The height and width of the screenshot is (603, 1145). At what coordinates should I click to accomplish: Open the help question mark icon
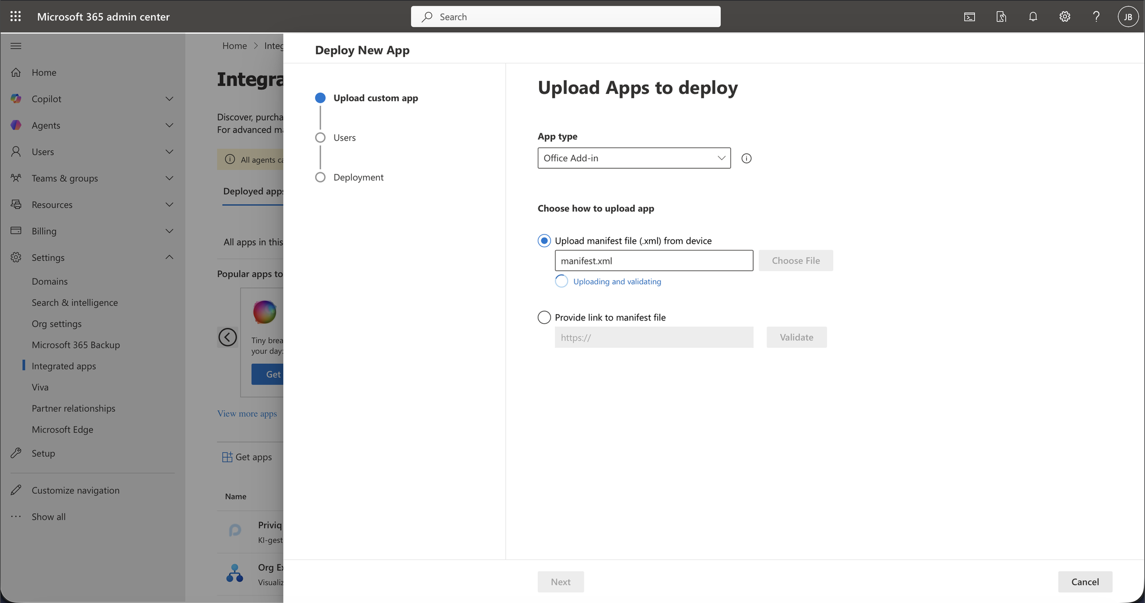[1096, 17]
